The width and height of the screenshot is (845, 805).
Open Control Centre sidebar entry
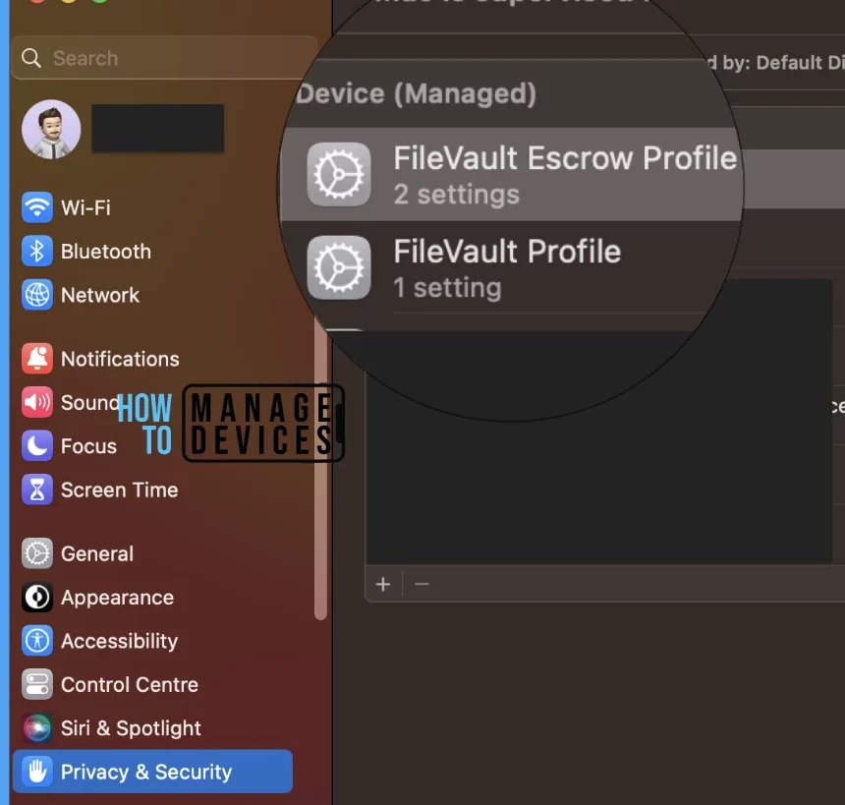[x=152, y=684]
